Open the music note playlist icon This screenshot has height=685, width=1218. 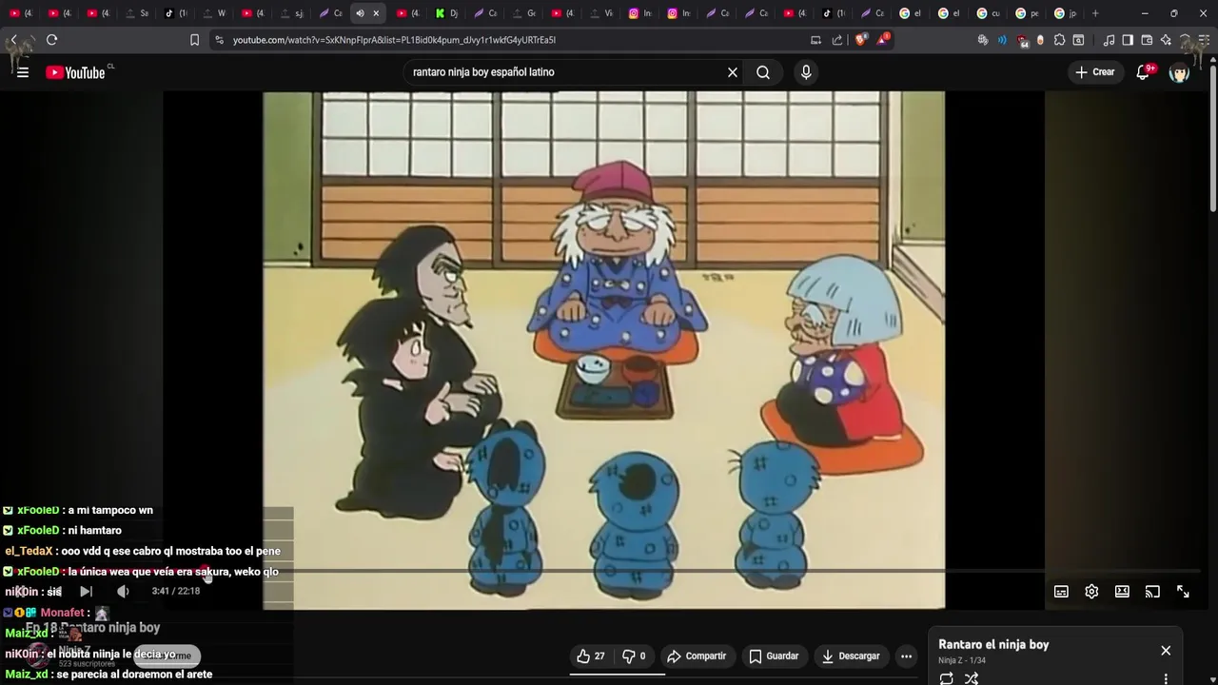(1109, 40)
